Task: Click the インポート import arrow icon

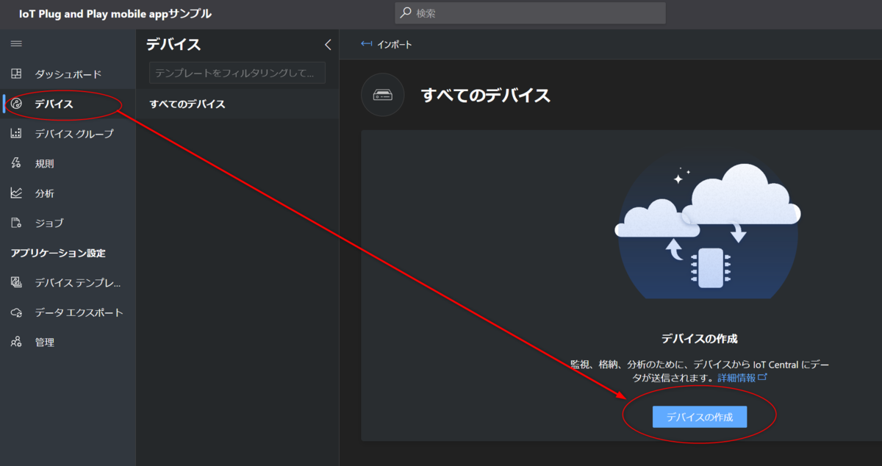Action: point(366,44)
